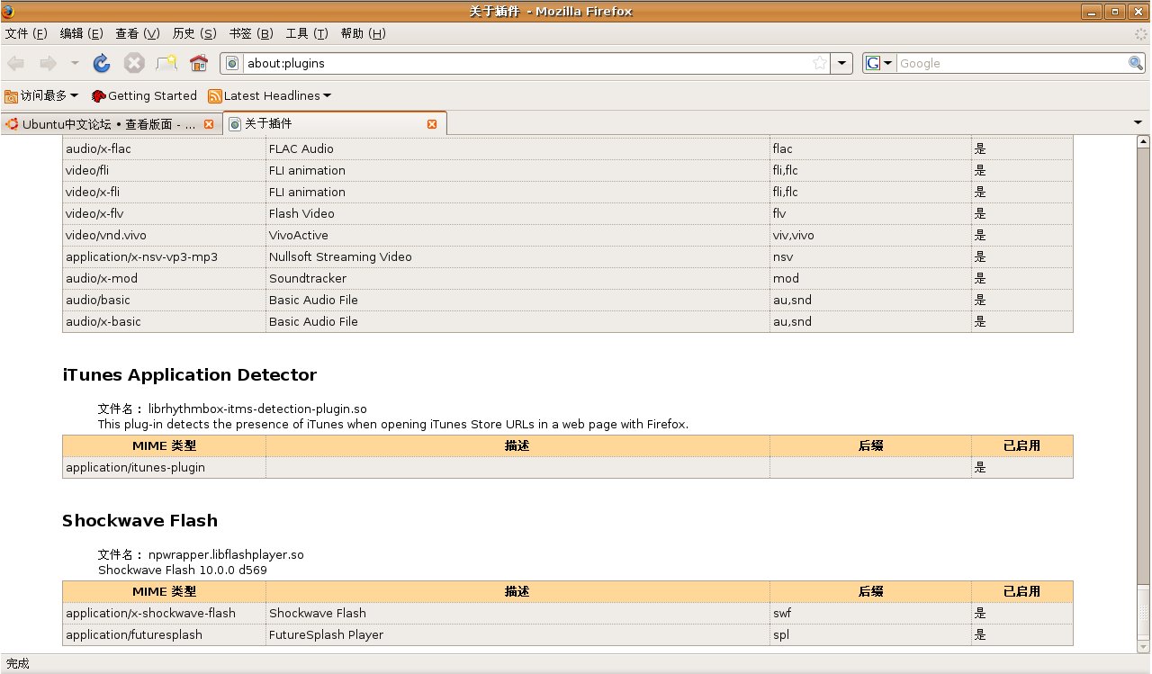Focus the Google search field

click(x=1012, y=63)
